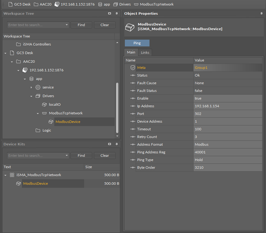Click the iSMA_ModbusTcpNetwork kit grid icon
The width and height of the screenshot is (266, 233).
coord(12,175)
